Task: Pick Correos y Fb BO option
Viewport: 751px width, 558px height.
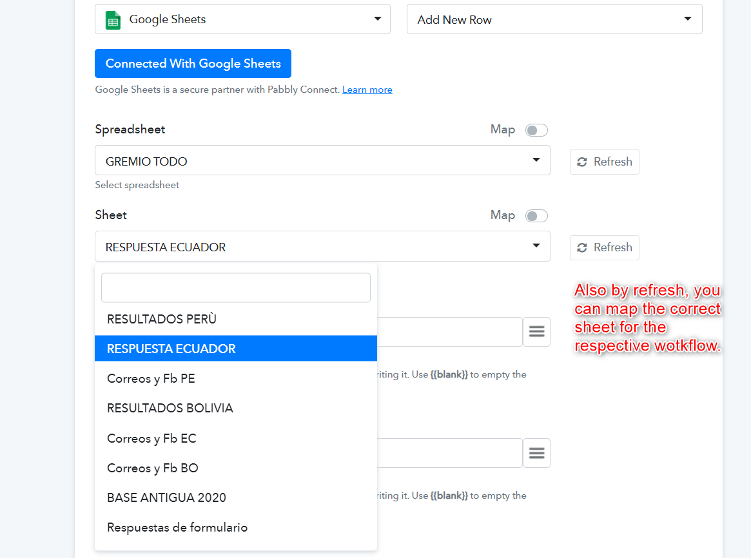Action: (236, 468)
